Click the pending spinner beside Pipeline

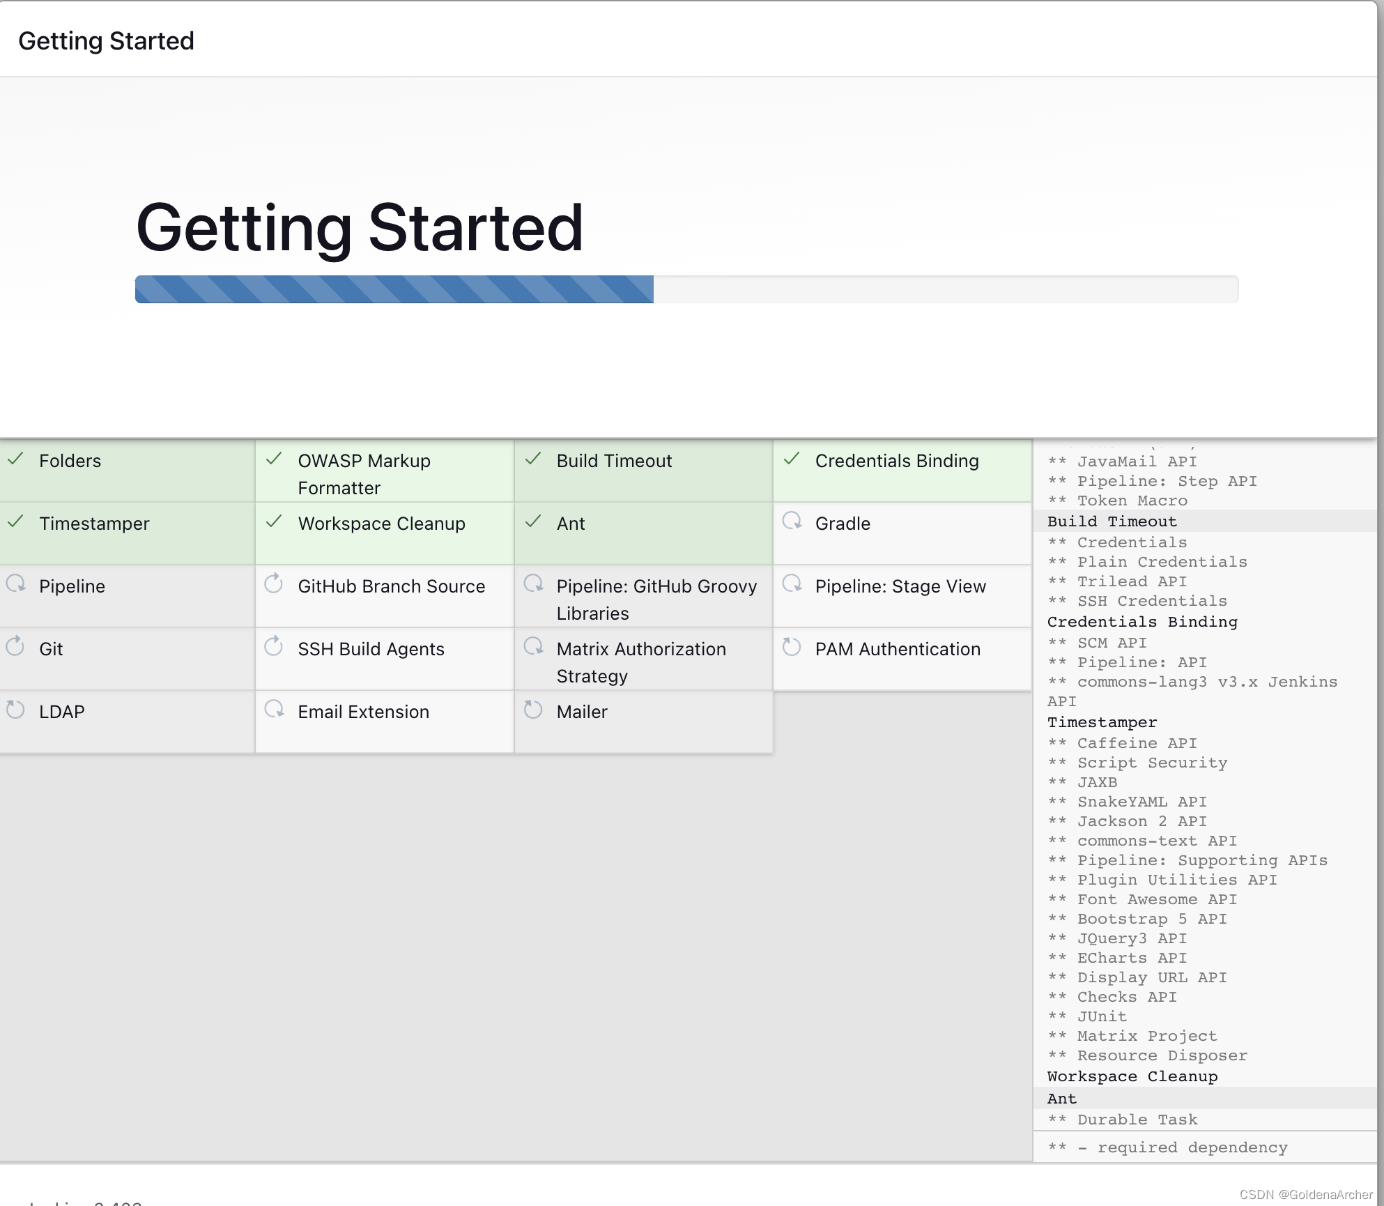tap(15, 583)
